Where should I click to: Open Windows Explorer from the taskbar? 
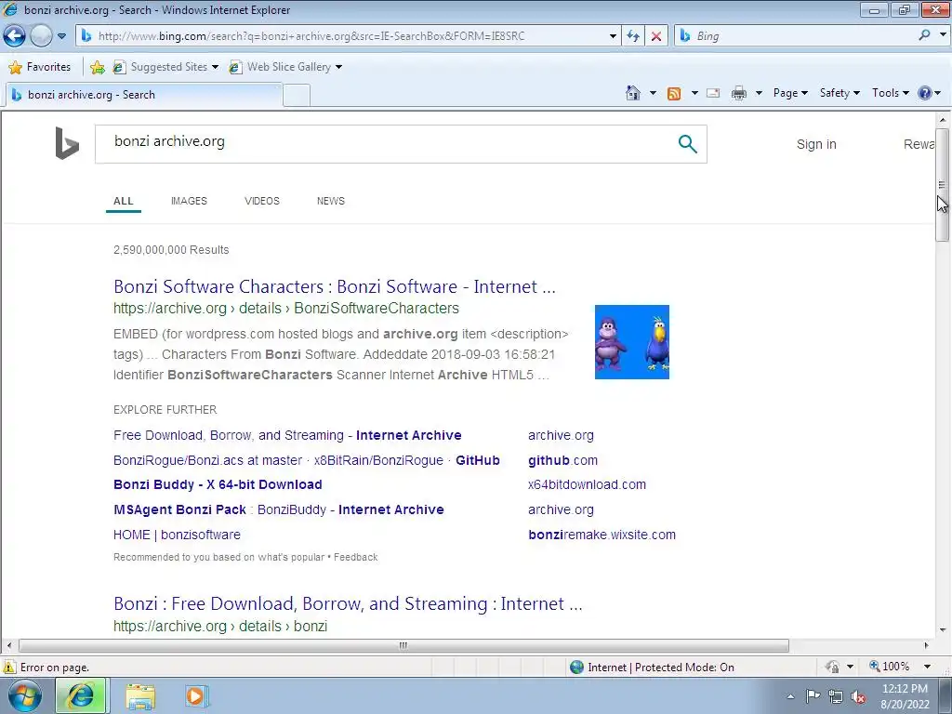pyautogui.click(x=140, y=696)
